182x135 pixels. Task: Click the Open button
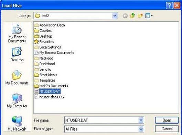point(167,120)
